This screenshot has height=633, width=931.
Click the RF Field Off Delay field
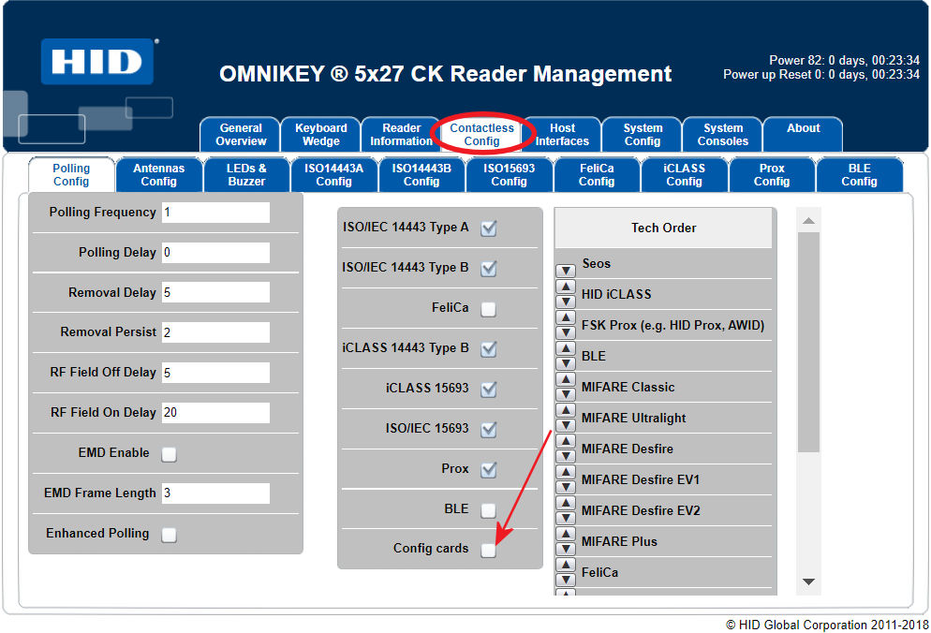[x=215, y=373]
